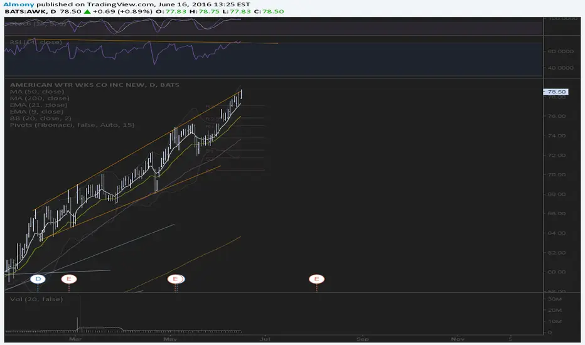This screenshot has width=585, height=345.
Task: Click the Sep label on time axis
Action: [x=363, y=339]
